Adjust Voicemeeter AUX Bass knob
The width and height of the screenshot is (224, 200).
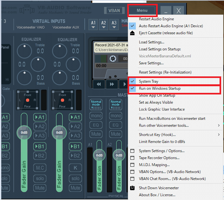(60, 78)
